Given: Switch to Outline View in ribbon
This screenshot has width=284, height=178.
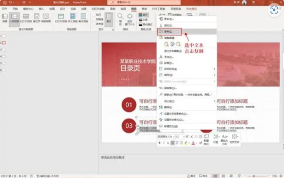Looking at the screenshot, I should 14,18.
